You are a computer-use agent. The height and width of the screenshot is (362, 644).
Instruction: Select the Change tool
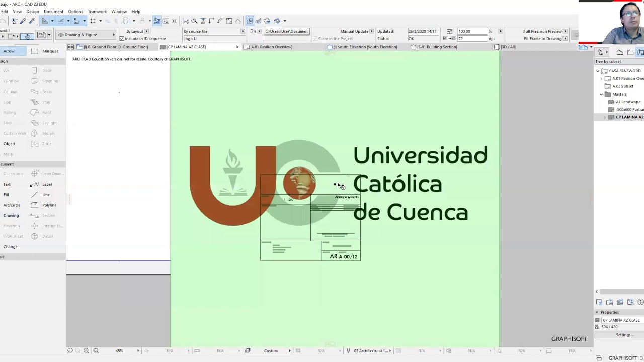coord(10,247)
